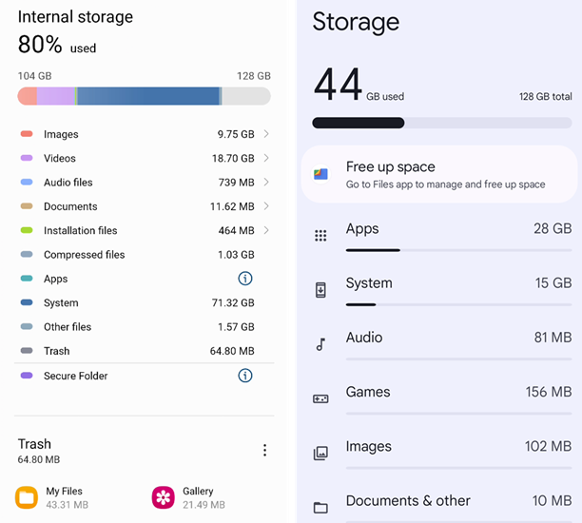Screen dimensions: 582x523
Task: Tap the Apps 28 GB usage bar
Action: click(x=458, y=250)
